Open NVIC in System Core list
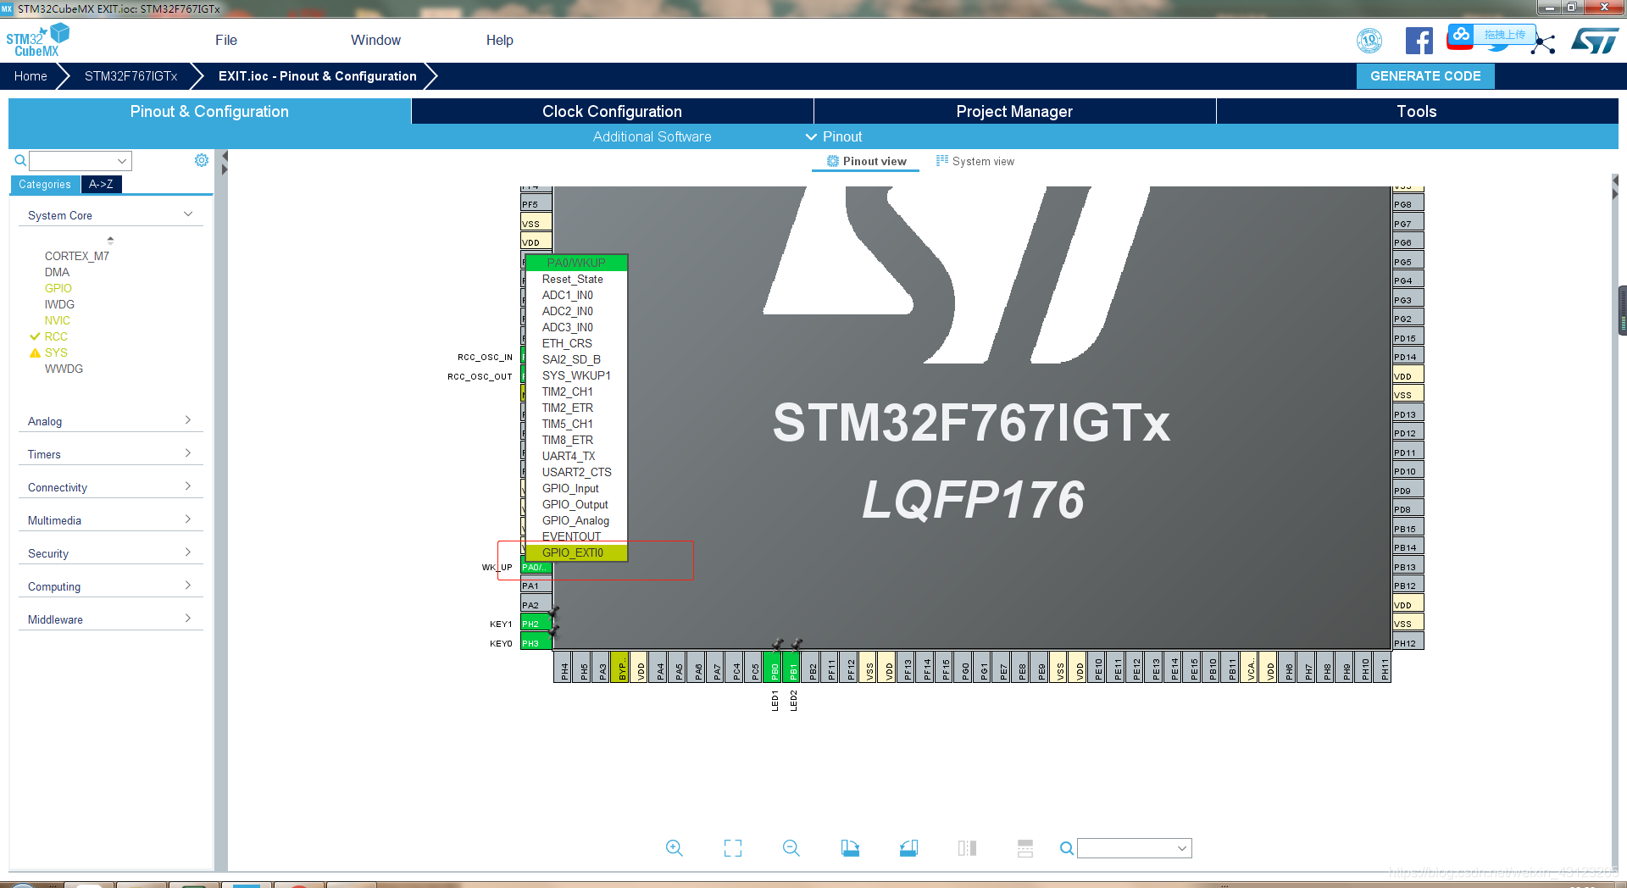This screenshot has width=1627, height=888. (58, 320)
